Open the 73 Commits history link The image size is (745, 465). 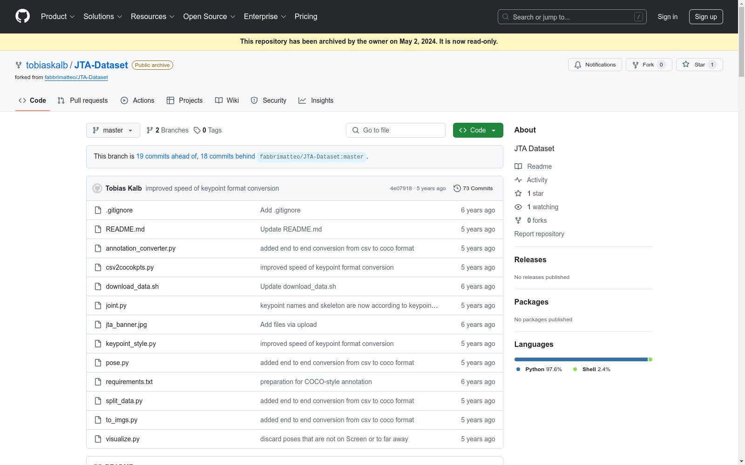tap(473, 188)
